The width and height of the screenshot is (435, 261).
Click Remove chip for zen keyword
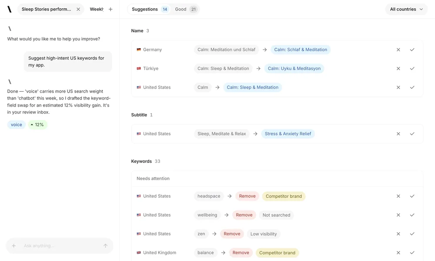[x=232, y=234]
